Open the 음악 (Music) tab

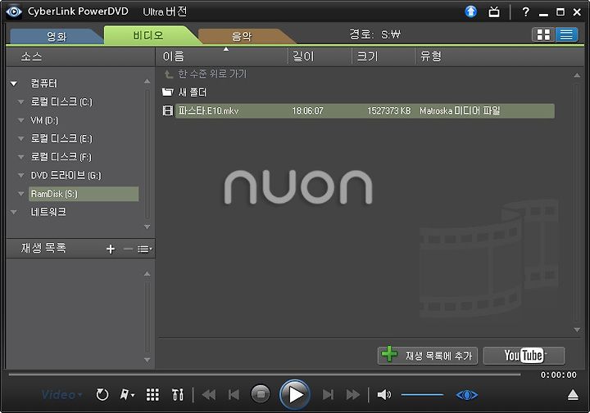click(241, 37)
